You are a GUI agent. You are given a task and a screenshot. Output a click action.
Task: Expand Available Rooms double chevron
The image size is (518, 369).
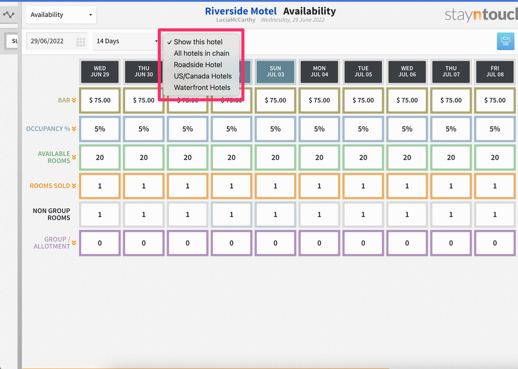point(74,157)
